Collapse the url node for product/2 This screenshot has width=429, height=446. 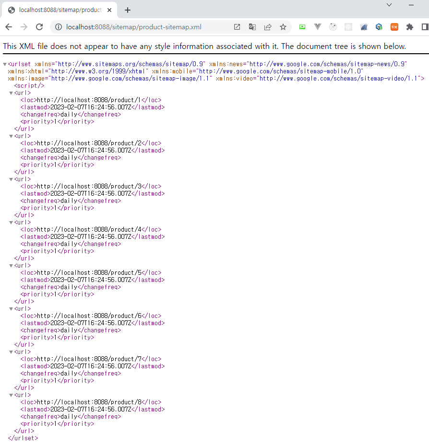pyautogui.click(x=11, y=136)
